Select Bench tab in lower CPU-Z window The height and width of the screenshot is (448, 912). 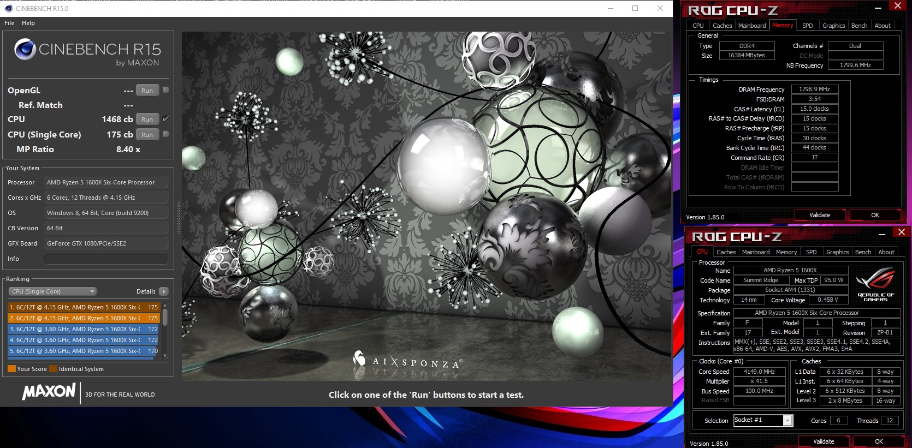click(863, 252)
